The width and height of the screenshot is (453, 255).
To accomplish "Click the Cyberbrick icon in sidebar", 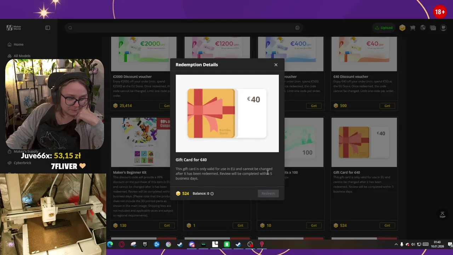I will click(x=10, y=163).
